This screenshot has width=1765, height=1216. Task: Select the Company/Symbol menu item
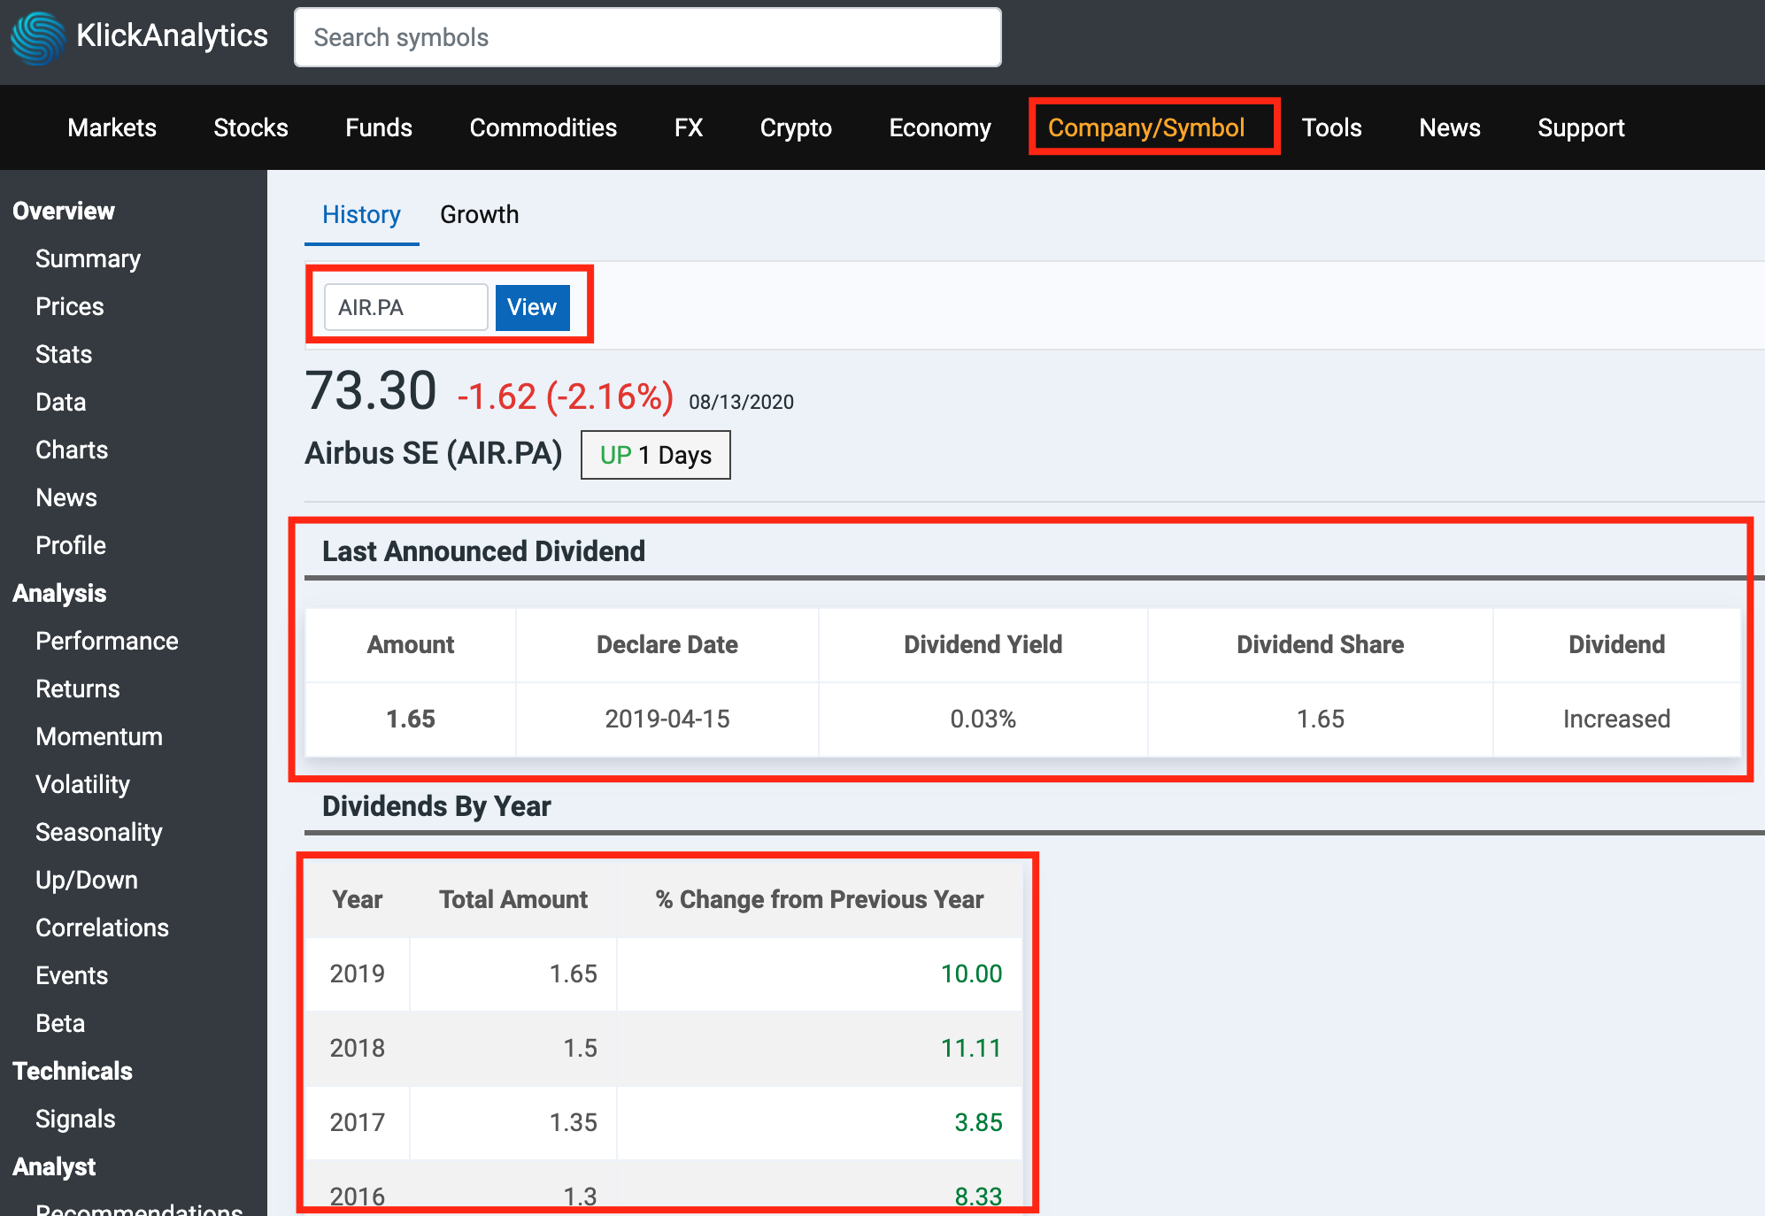point(1146,127)
